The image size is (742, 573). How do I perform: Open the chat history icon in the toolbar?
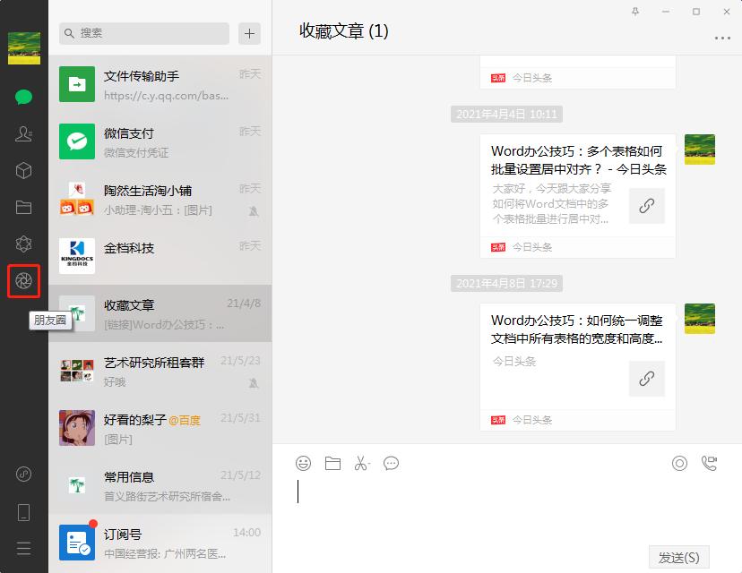click(x=391, y=463)
